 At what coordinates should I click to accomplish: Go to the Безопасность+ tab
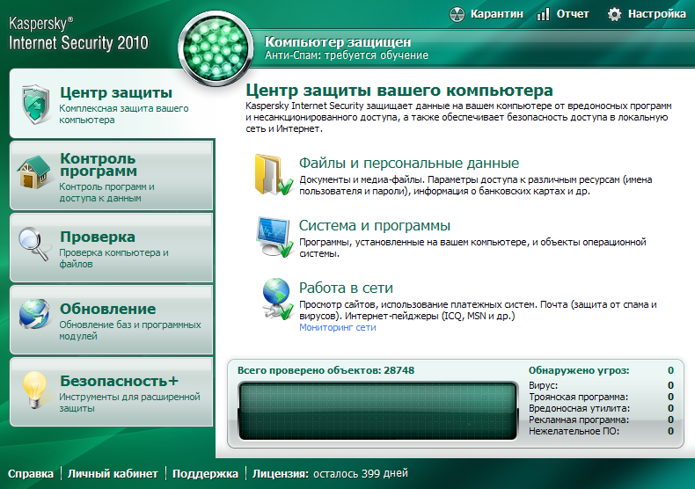pos(112,392)
